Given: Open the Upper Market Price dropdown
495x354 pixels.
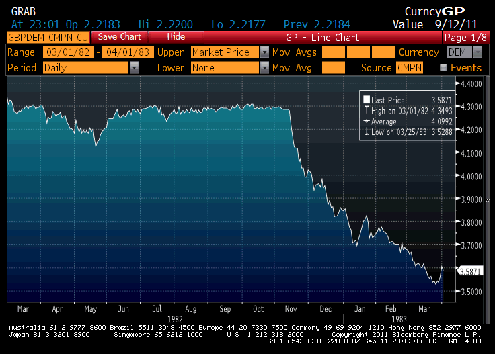Looking at the screenshot, I should click(264, 52).
